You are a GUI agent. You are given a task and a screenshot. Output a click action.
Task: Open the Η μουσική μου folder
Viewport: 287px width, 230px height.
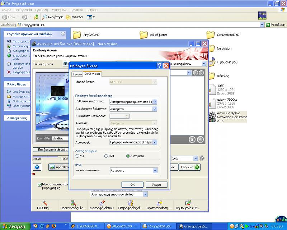pyautogui.click(x=223, y=62)
